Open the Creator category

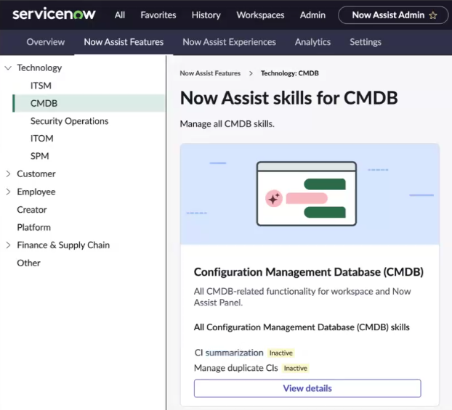(32, 210)
